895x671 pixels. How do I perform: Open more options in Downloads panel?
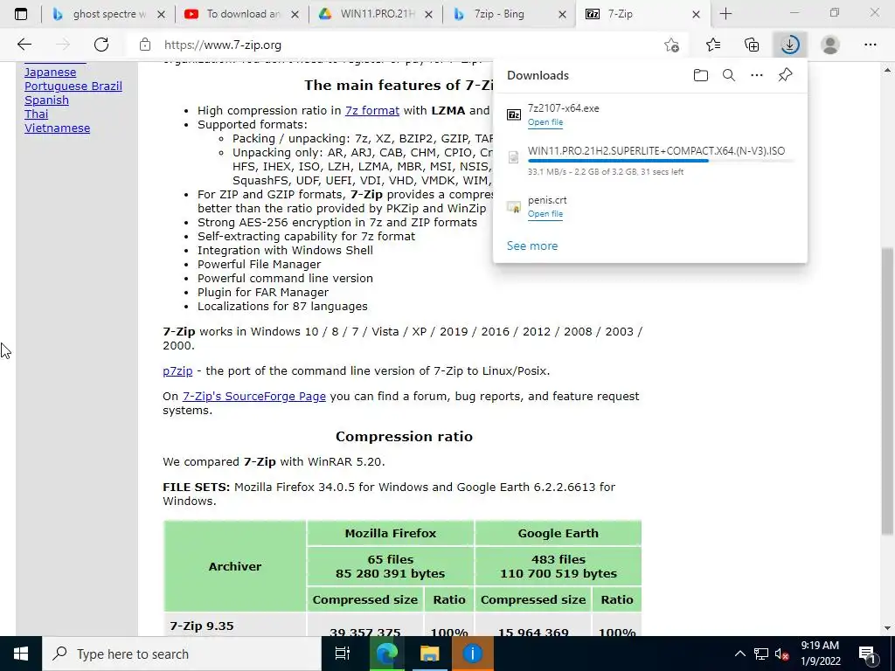pyautogui.click(x=757, y=75)
